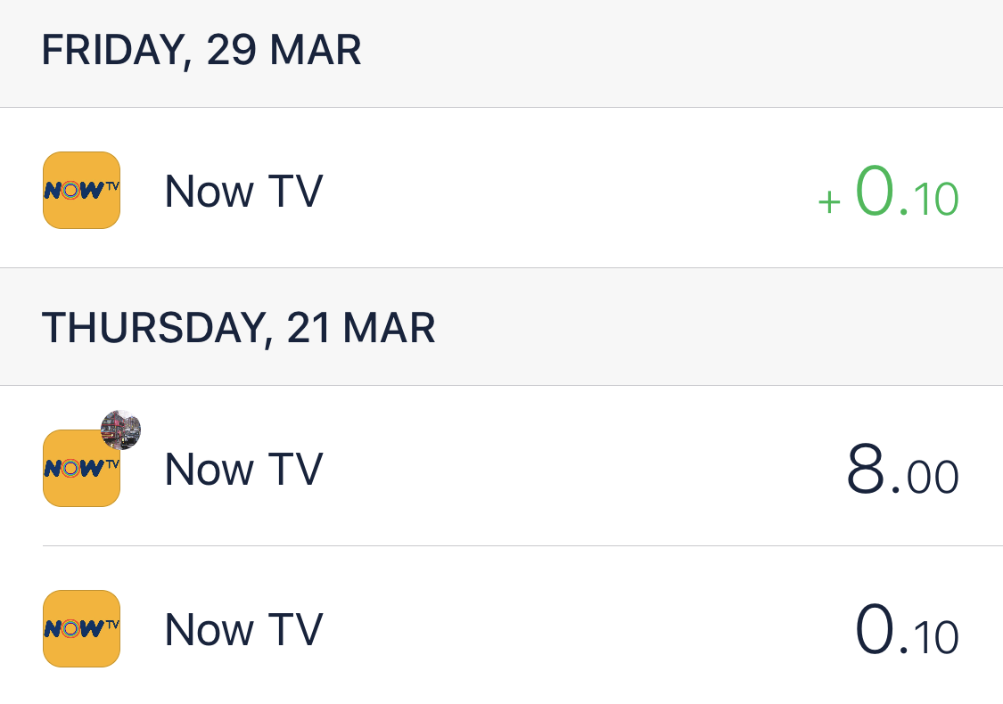Click the Now TV logo beside the 8.00 payment
Image resolution: width=1003 pixels, height=704 pixels.
coord(81,470)
